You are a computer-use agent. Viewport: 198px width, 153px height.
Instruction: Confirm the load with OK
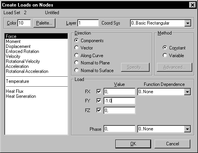click(x=133, y=144)
